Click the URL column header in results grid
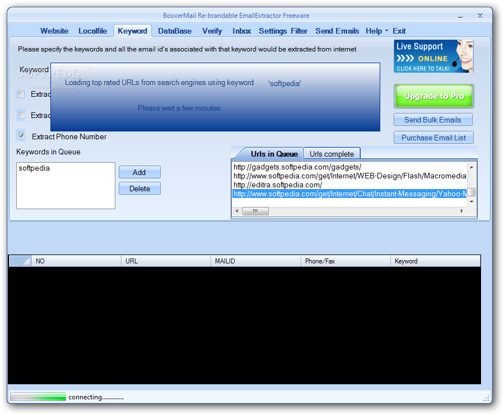504x415 pixels. pos(166,261)
